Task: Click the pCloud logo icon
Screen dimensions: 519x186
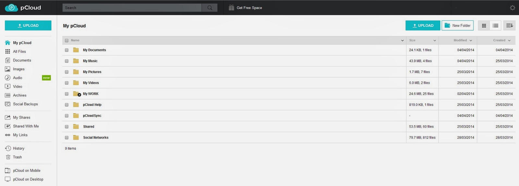Action: (11, 7)
